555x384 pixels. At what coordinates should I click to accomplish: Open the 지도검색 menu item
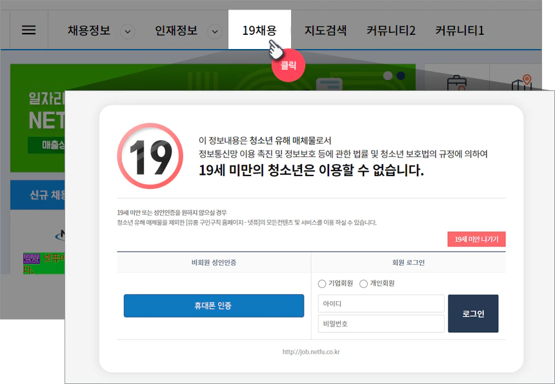325,29
